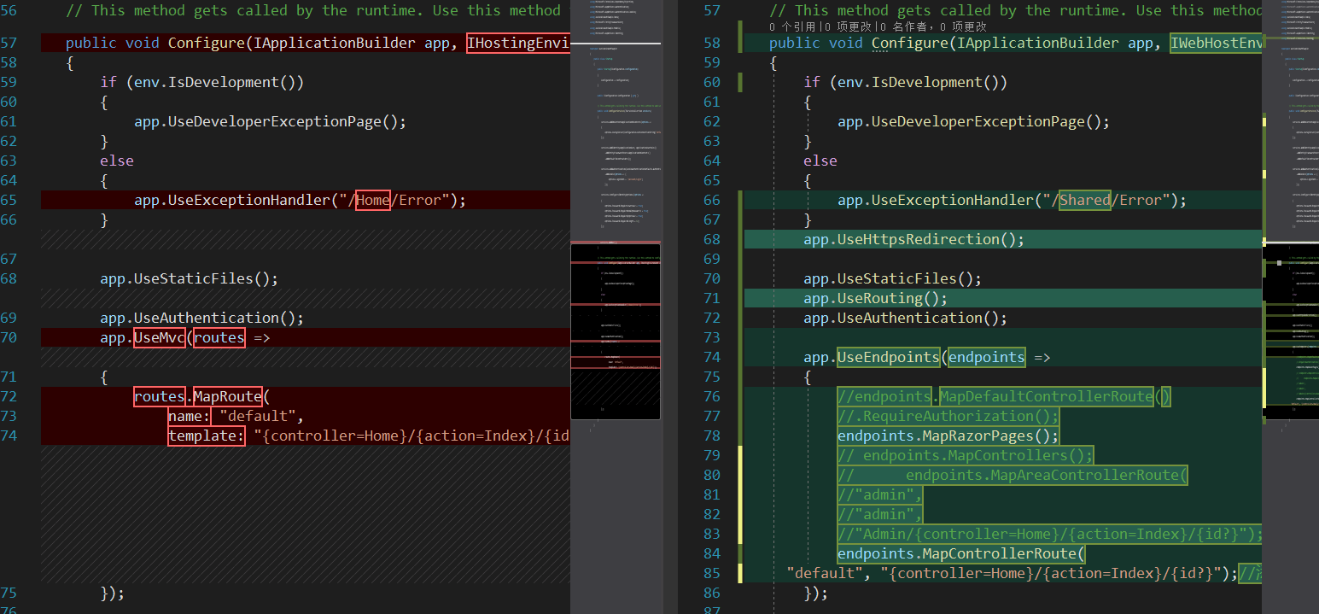Click commented endpoints.MapControllers(); on line 79
The image size is (1319, 614).
pyautogui.click(x=966, y=455)
